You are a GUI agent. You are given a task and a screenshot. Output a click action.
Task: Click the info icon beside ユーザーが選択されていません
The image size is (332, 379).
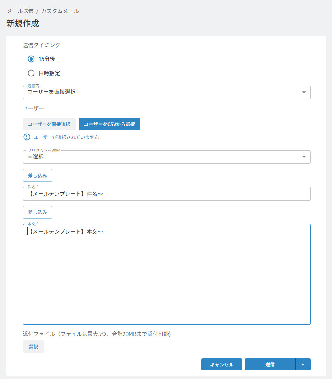coord(26,137)
